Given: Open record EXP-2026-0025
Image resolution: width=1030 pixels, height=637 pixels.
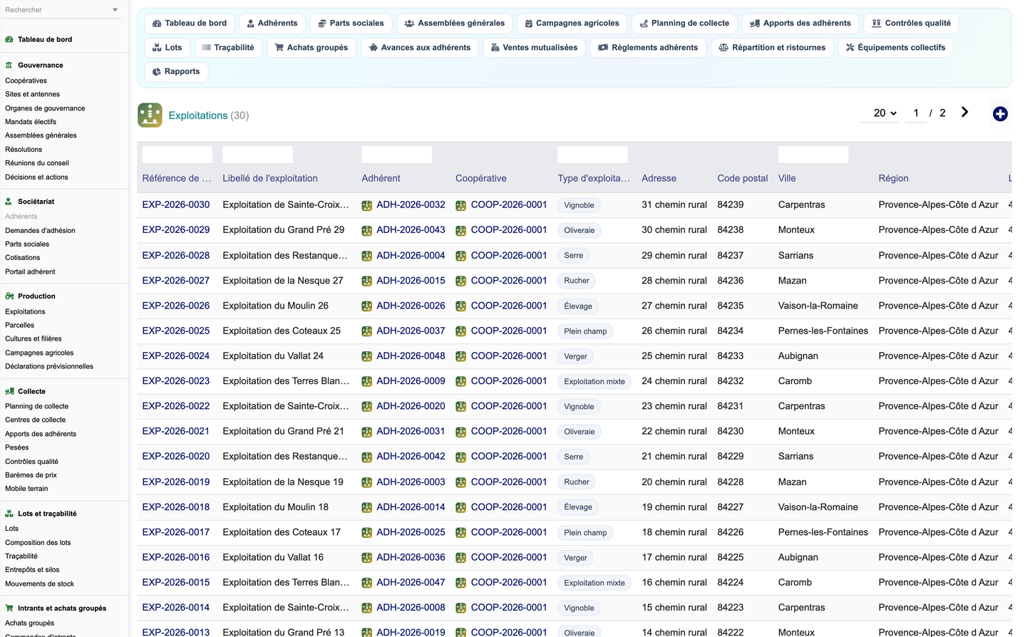Looking at the screenshot, I should (x=176, y=331).
